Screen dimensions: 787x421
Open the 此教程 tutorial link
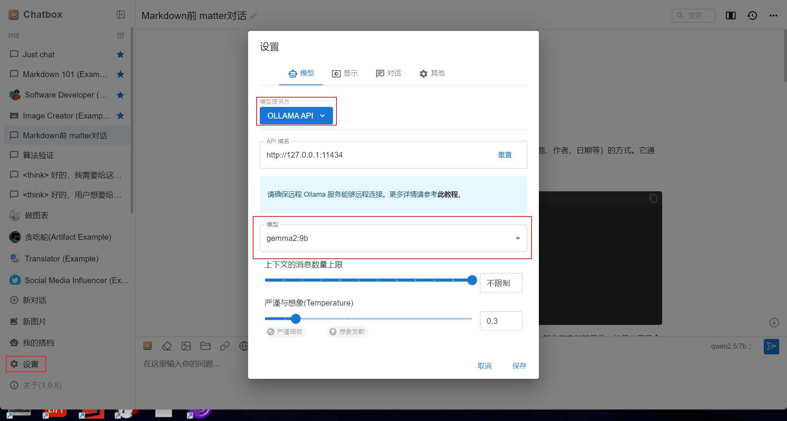448,194
